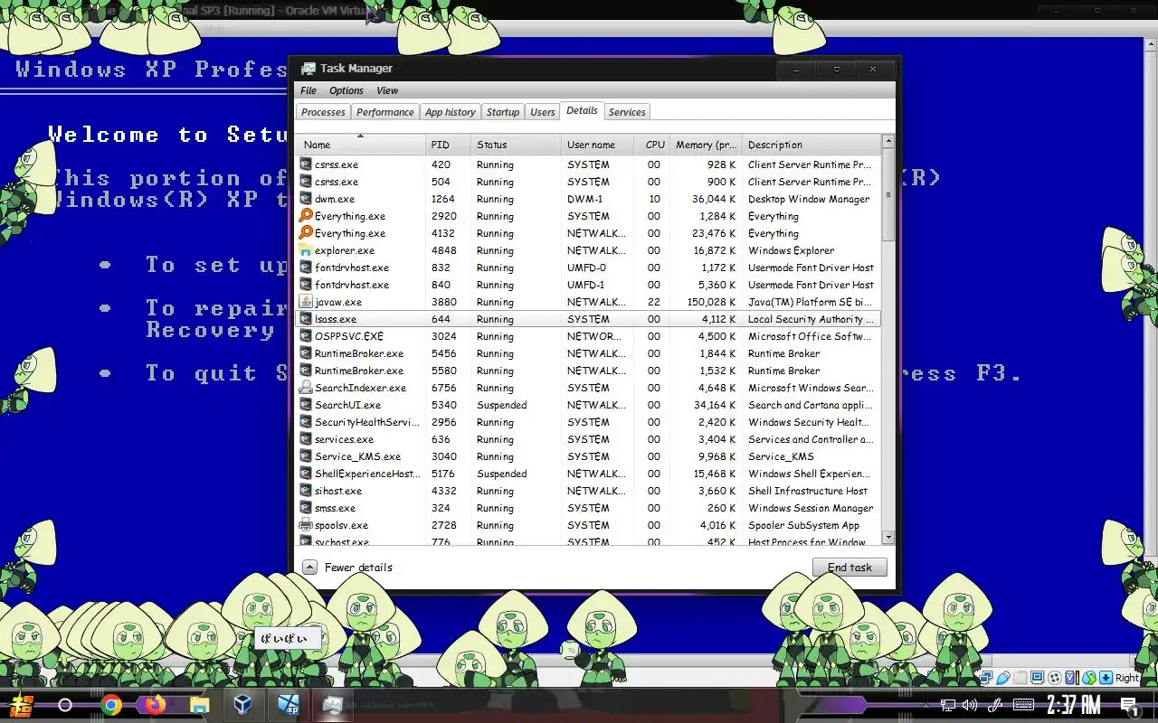1158x723 pixels.
Task: Select the sihost.exe process
Action: click(x=588, y=491)
